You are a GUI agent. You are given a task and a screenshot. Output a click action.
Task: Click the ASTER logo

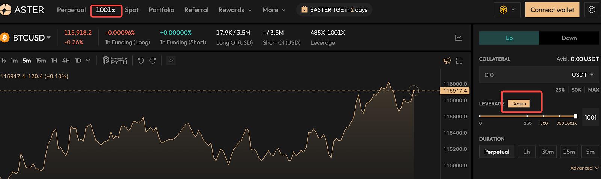pos(23,10)
